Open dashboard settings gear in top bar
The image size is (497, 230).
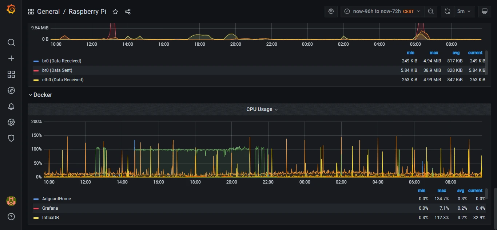click(x=331, y=11)
